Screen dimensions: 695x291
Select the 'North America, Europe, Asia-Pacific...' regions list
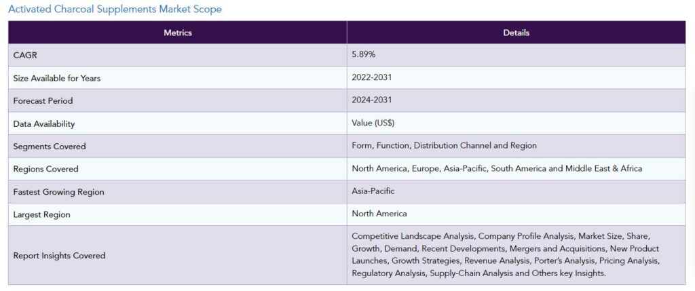coord(497,168)
